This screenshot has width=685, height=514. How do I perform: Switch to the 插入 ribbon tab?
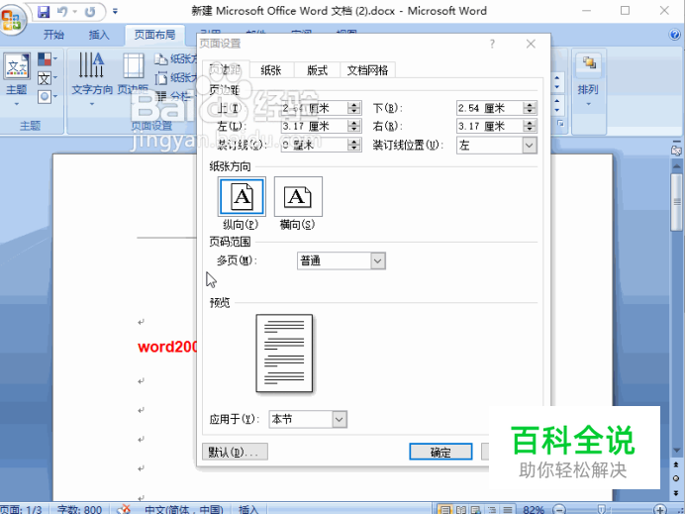point(99,35)
